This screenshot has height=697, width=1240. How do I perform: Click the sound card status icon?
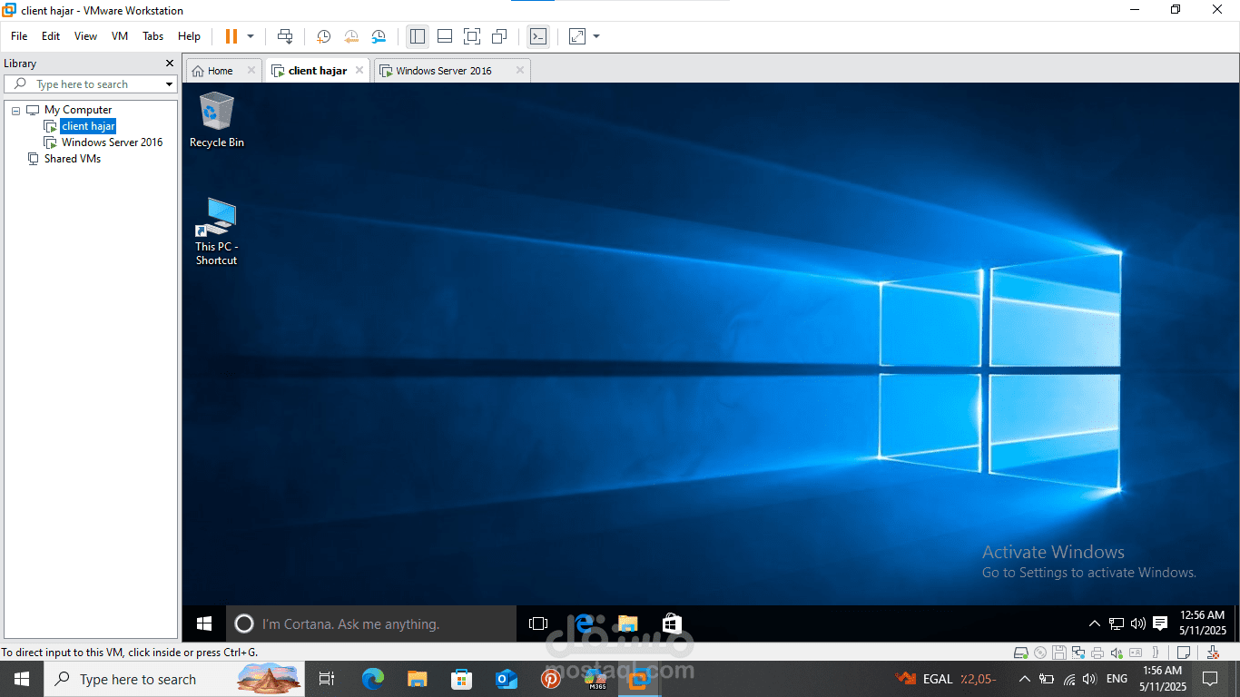(1117, 653)
